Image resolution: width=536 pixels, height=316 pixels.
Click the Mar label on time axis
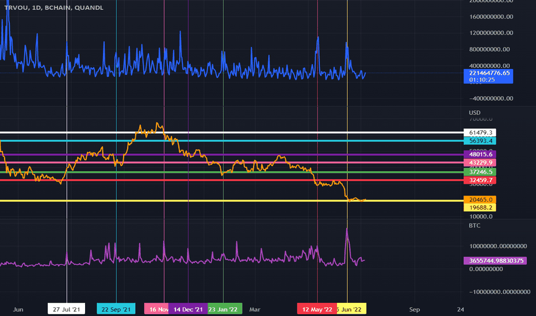click(255, 310)
